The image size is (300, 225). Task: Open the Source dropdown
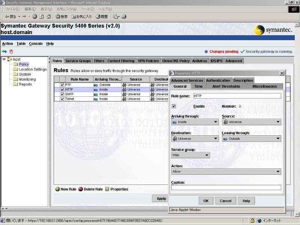click(251, 122)
